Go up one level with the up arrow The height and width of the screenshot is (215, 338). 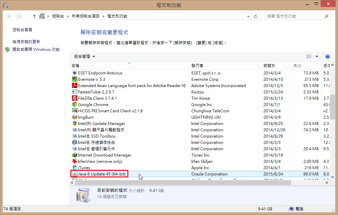[x=34, y=16]
